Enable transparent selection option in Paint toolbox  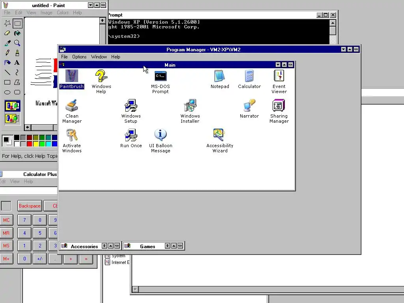coord(12,118)
